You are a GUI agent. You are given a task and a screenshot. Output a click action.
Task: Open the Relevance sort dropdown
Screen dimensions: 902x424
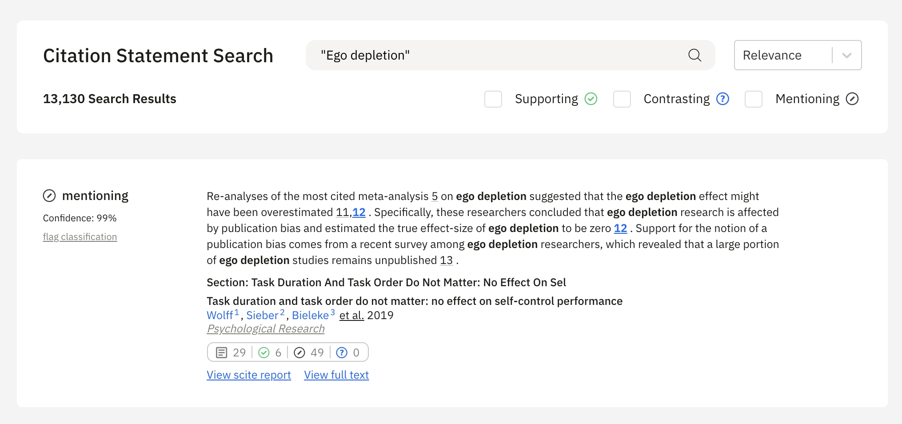782,55
